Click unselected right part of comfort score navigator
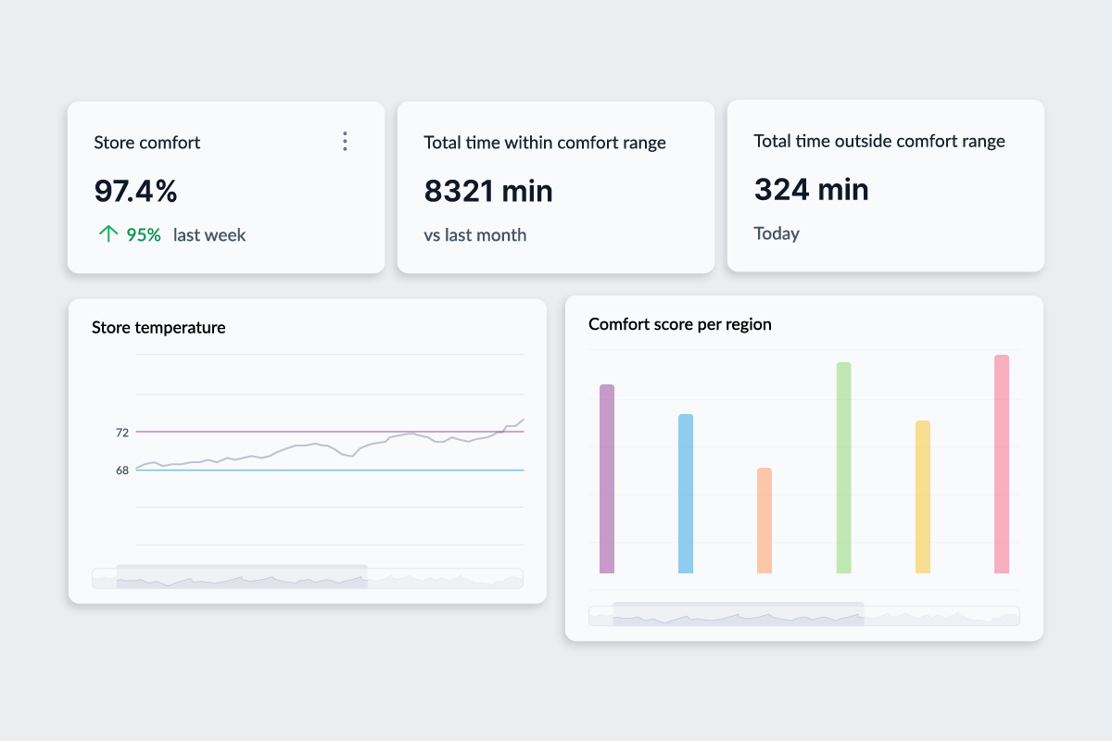This screenshot has width=1112, height=741. coord(941,616)
